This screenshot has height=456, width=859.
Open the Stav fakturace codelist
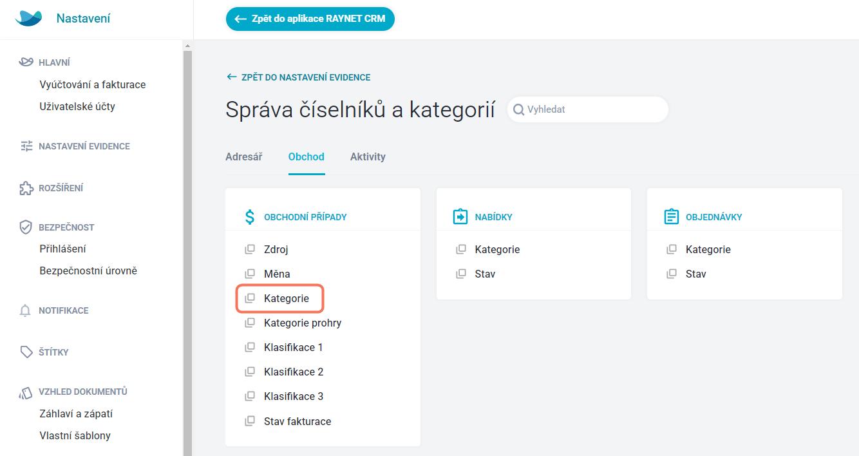point(297,421)
